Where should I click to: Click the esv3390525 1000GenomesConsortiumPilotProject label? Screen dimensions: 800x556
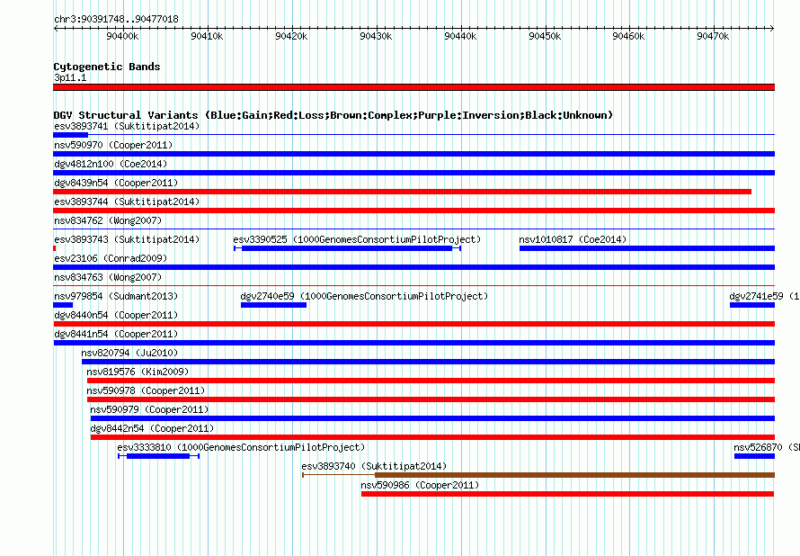(x=357, y=239)
